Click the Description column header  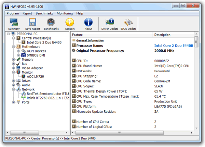point(174,35)
